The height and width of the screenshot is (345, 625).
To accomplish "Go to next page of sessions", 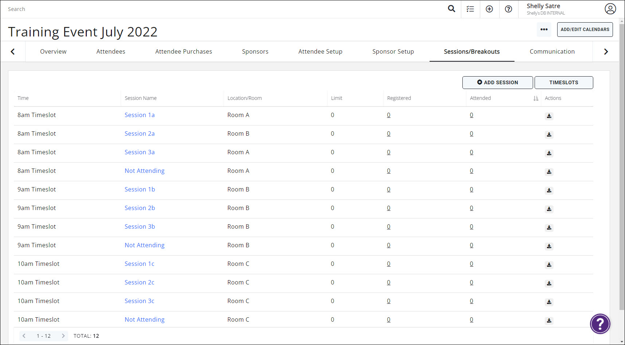I will pos(63,336).
